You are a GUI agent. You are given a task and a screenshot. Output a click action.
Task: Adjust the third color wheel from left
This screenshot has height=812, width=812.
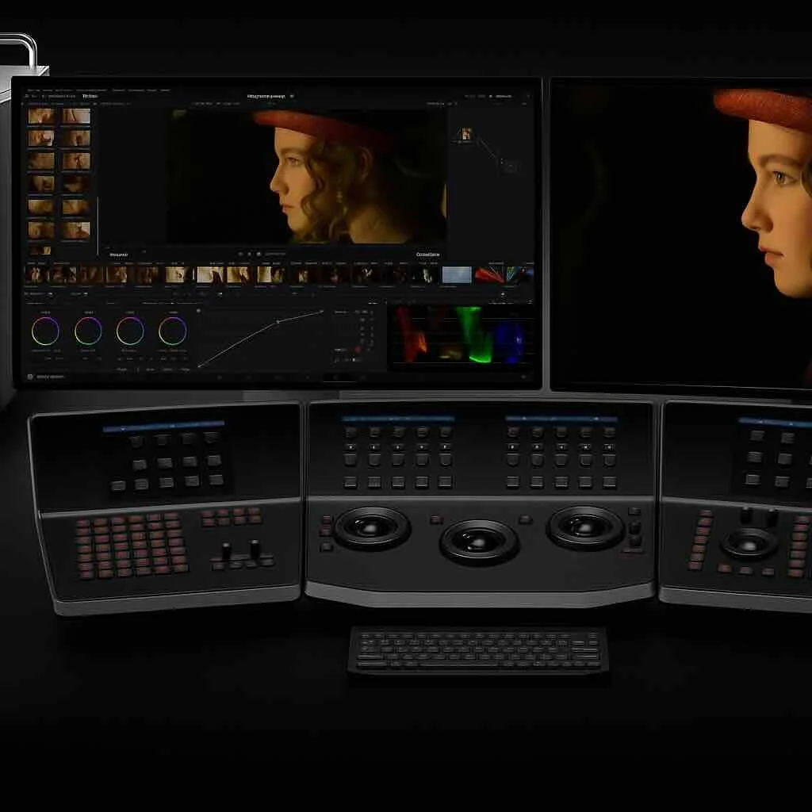[130, 331]
